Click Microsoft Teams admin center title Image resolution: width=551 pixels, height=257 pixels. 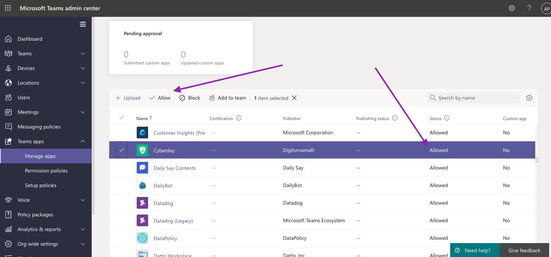coord(60,8)
